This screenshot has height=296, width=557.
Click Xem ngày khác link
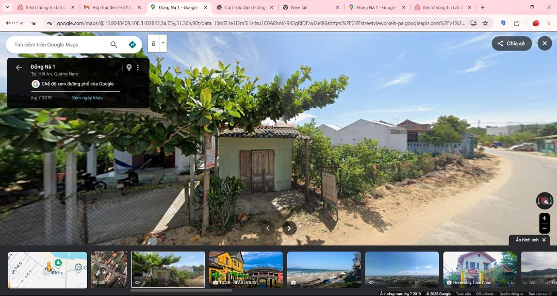[x=87, y=97]
